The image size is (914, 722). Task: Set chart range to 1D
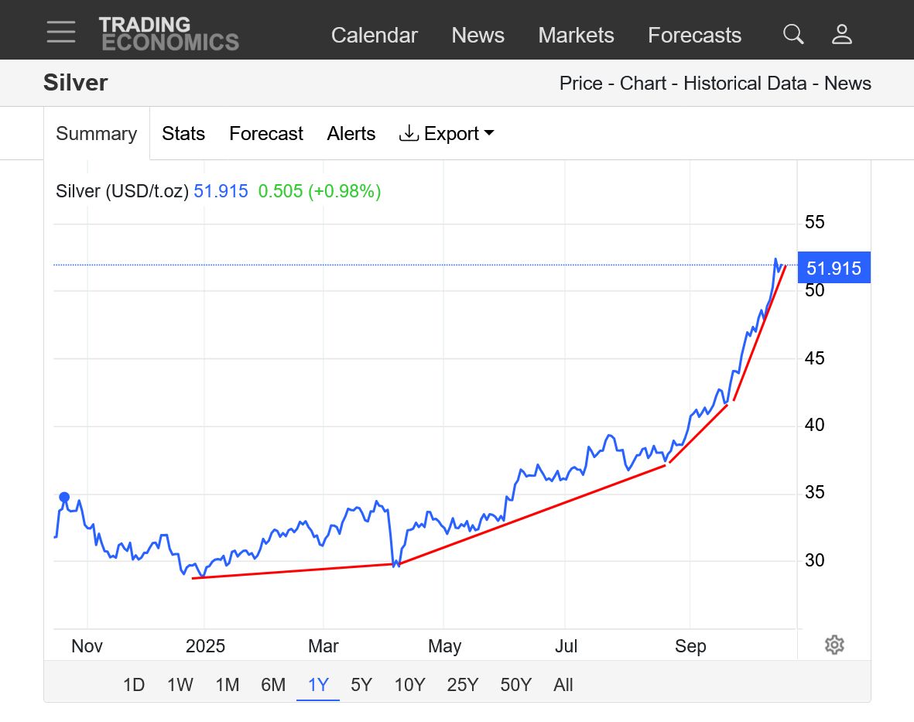click(134, 685)
